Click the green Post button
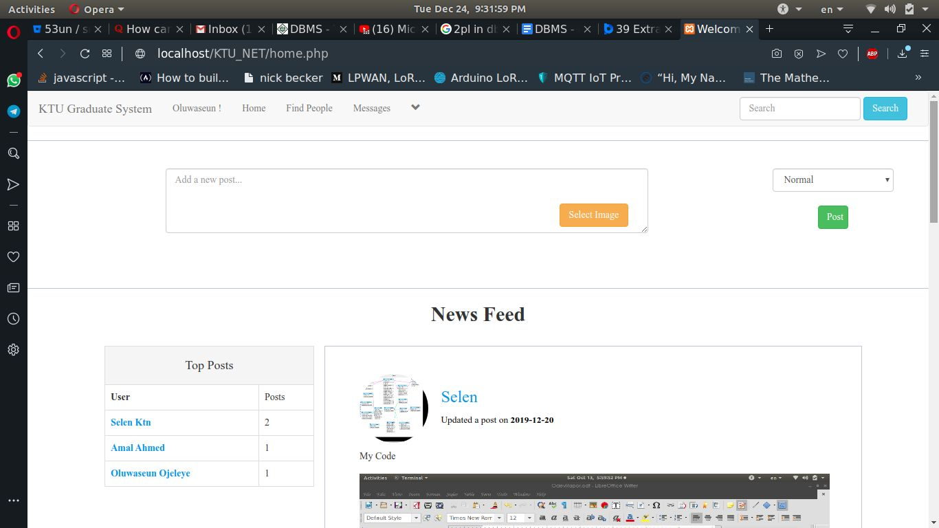This screenshot has width=939, height=528. pyautogui.click(x=833, y=217)
